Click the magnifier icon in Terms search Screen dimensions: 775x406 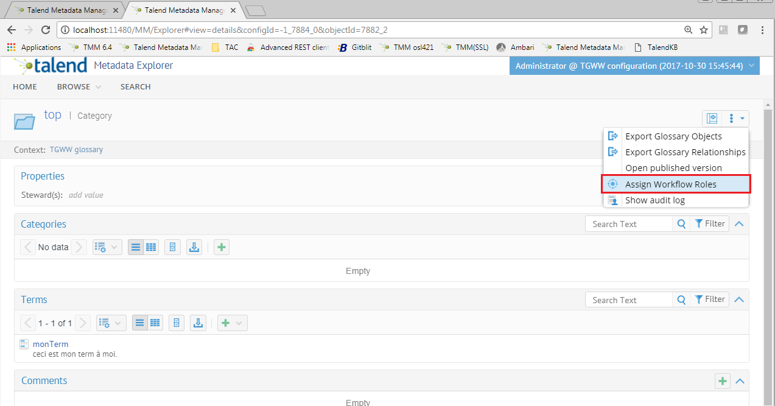tap(681, 300)
